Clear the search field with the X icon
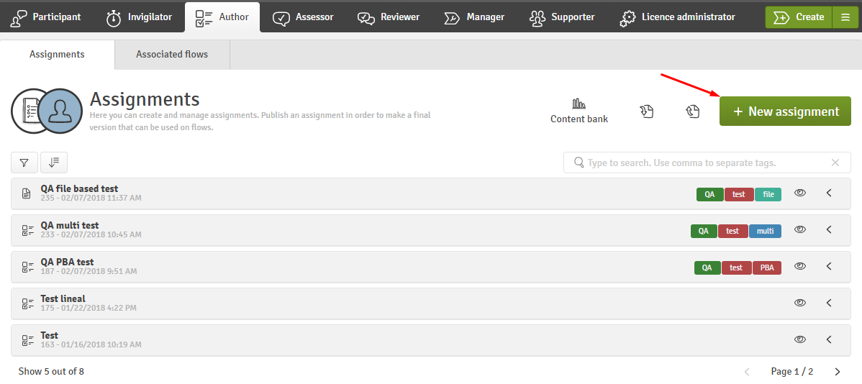 point(835,163)
